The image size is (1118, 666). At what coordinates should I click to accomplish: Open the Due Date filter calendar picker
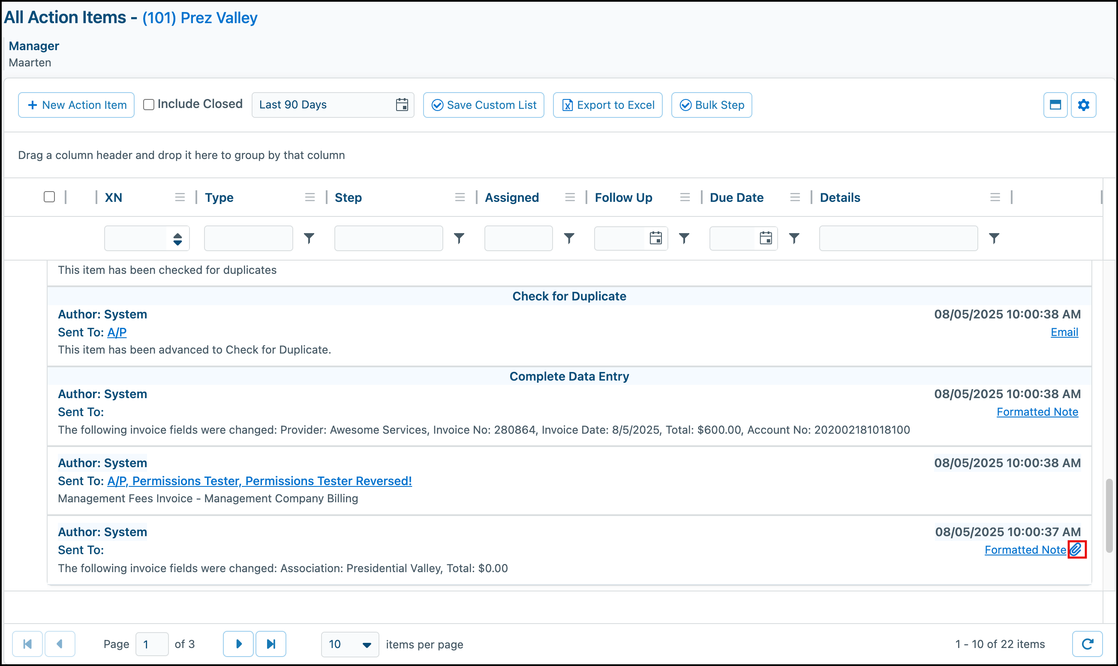(x=766, y=238)
